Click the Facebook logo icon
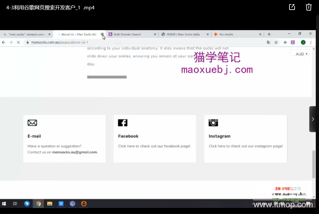 click(123, 123)
